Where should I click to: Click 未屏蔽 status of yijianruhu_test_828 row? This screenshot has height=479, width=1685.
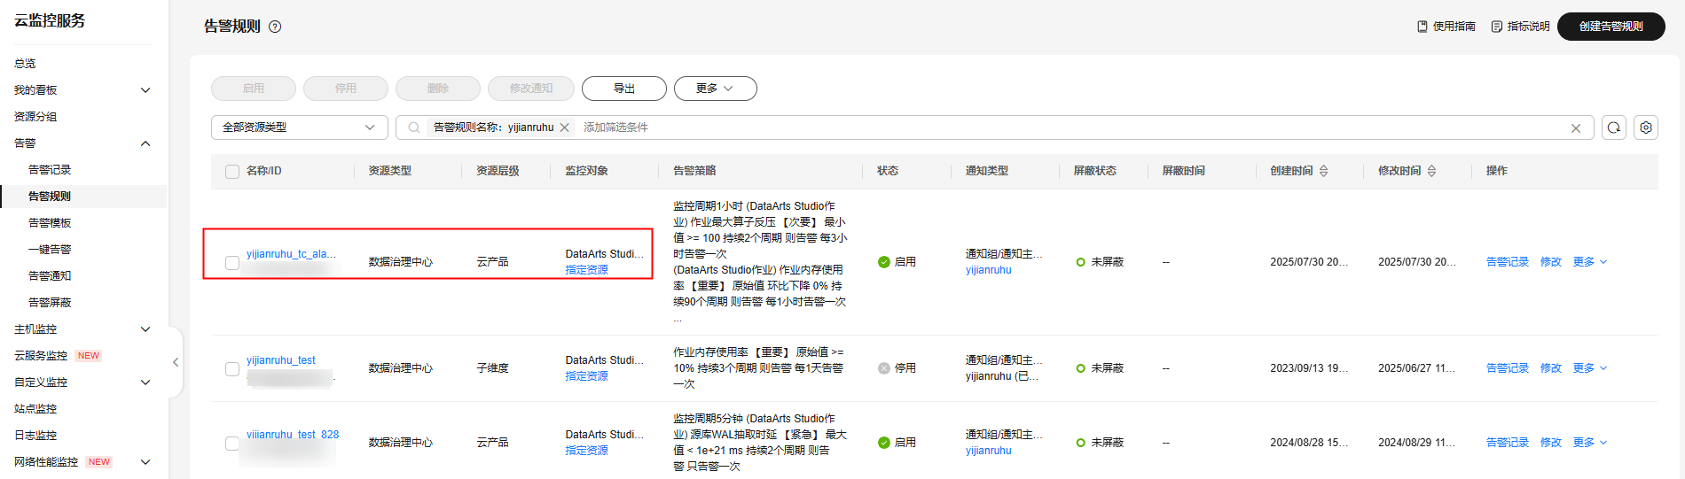pyautogui.click(x=1100, y=443)
